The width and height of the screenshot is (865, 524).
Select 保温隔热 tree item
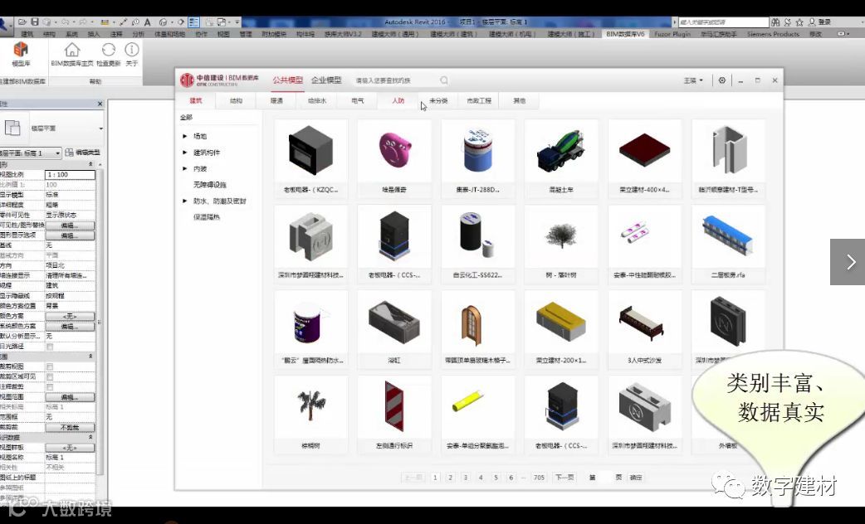pyautogui.click(x=207, y=218)
